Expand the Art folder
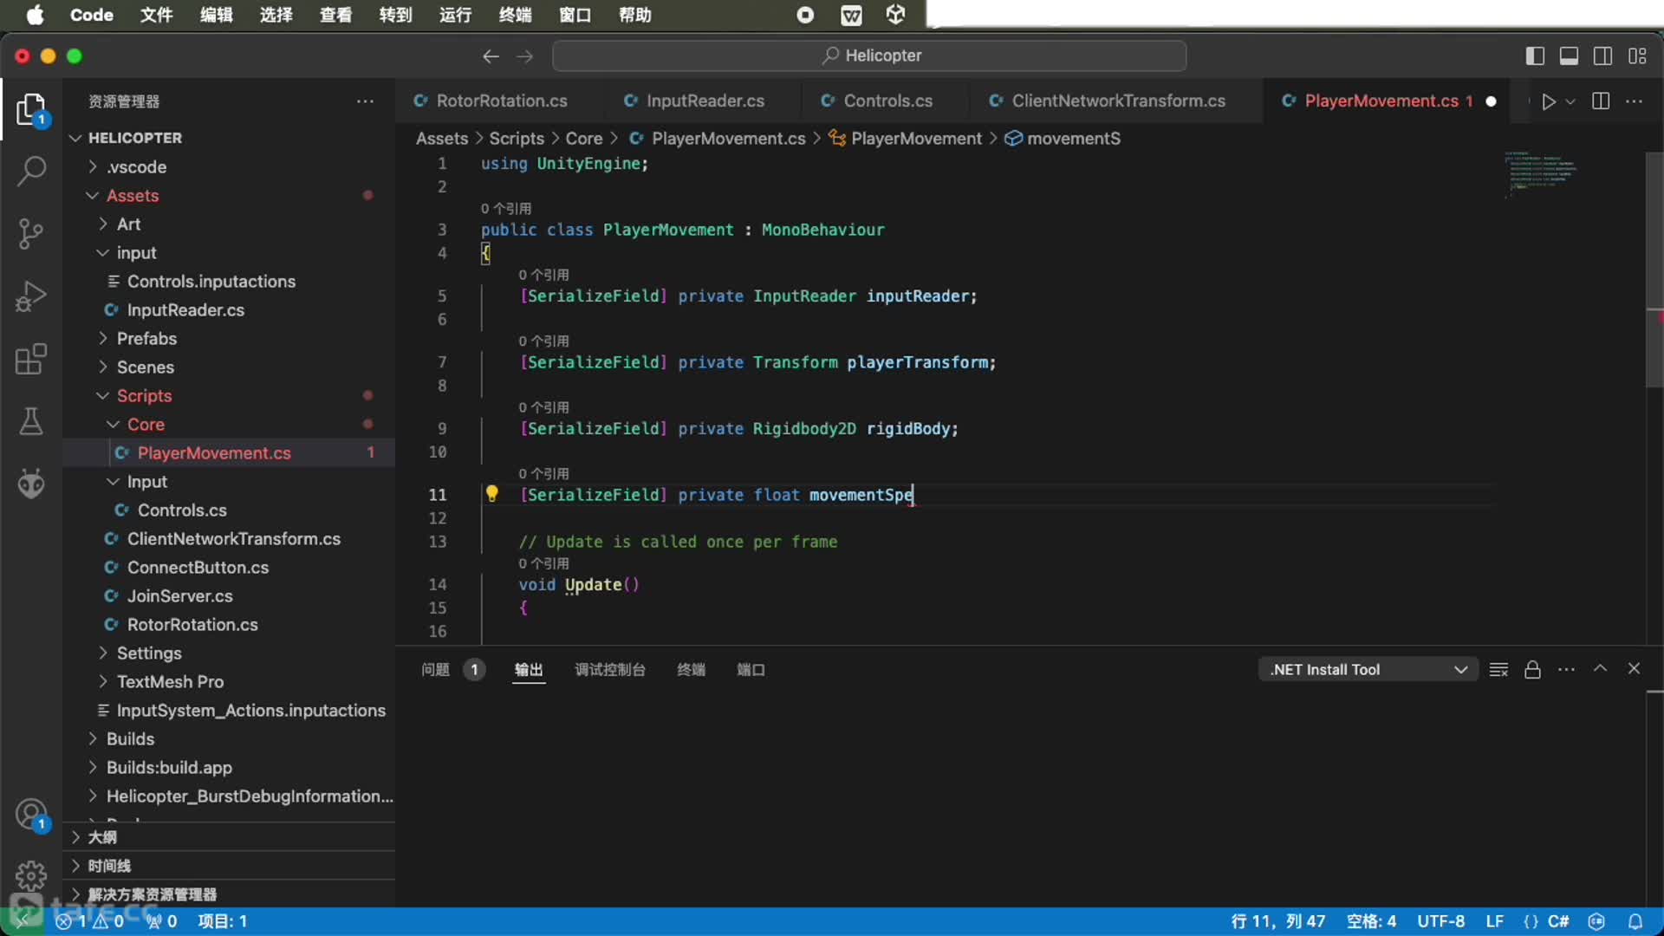The width and height of the screenshot is (1664, 936). [128, 224]
